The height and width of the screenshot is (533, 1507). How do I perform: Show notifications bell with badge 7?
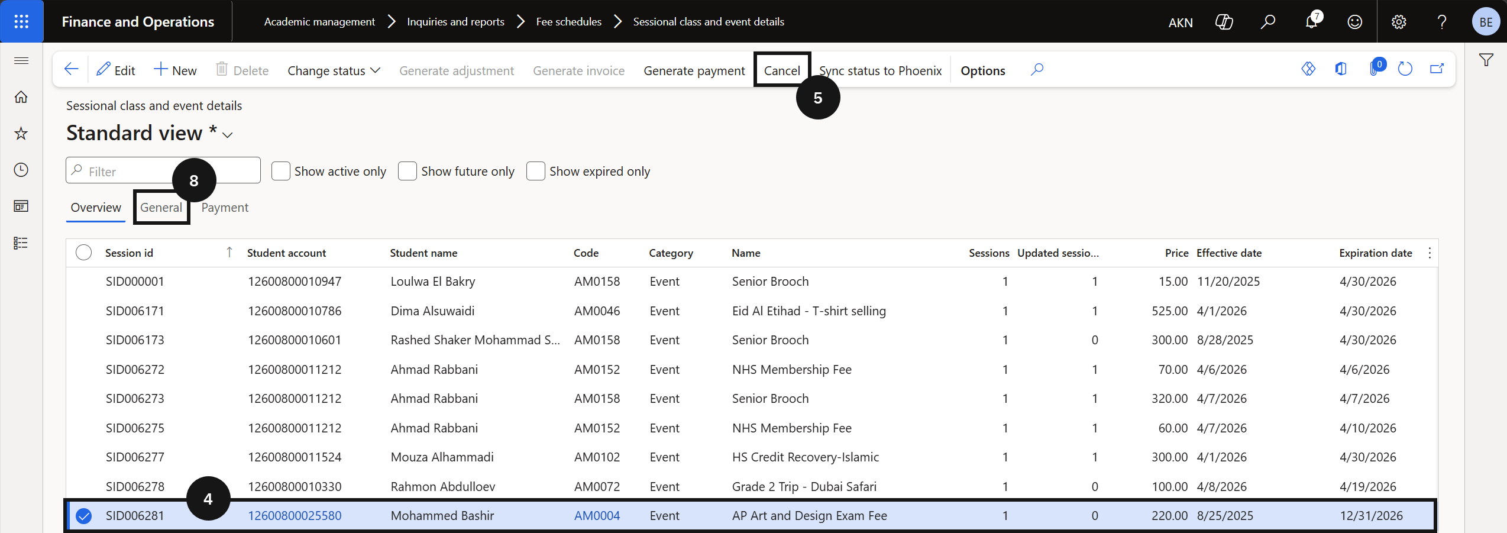1312,22
